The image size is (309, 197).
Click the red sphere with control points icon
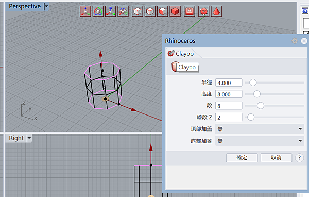[204, 11]
